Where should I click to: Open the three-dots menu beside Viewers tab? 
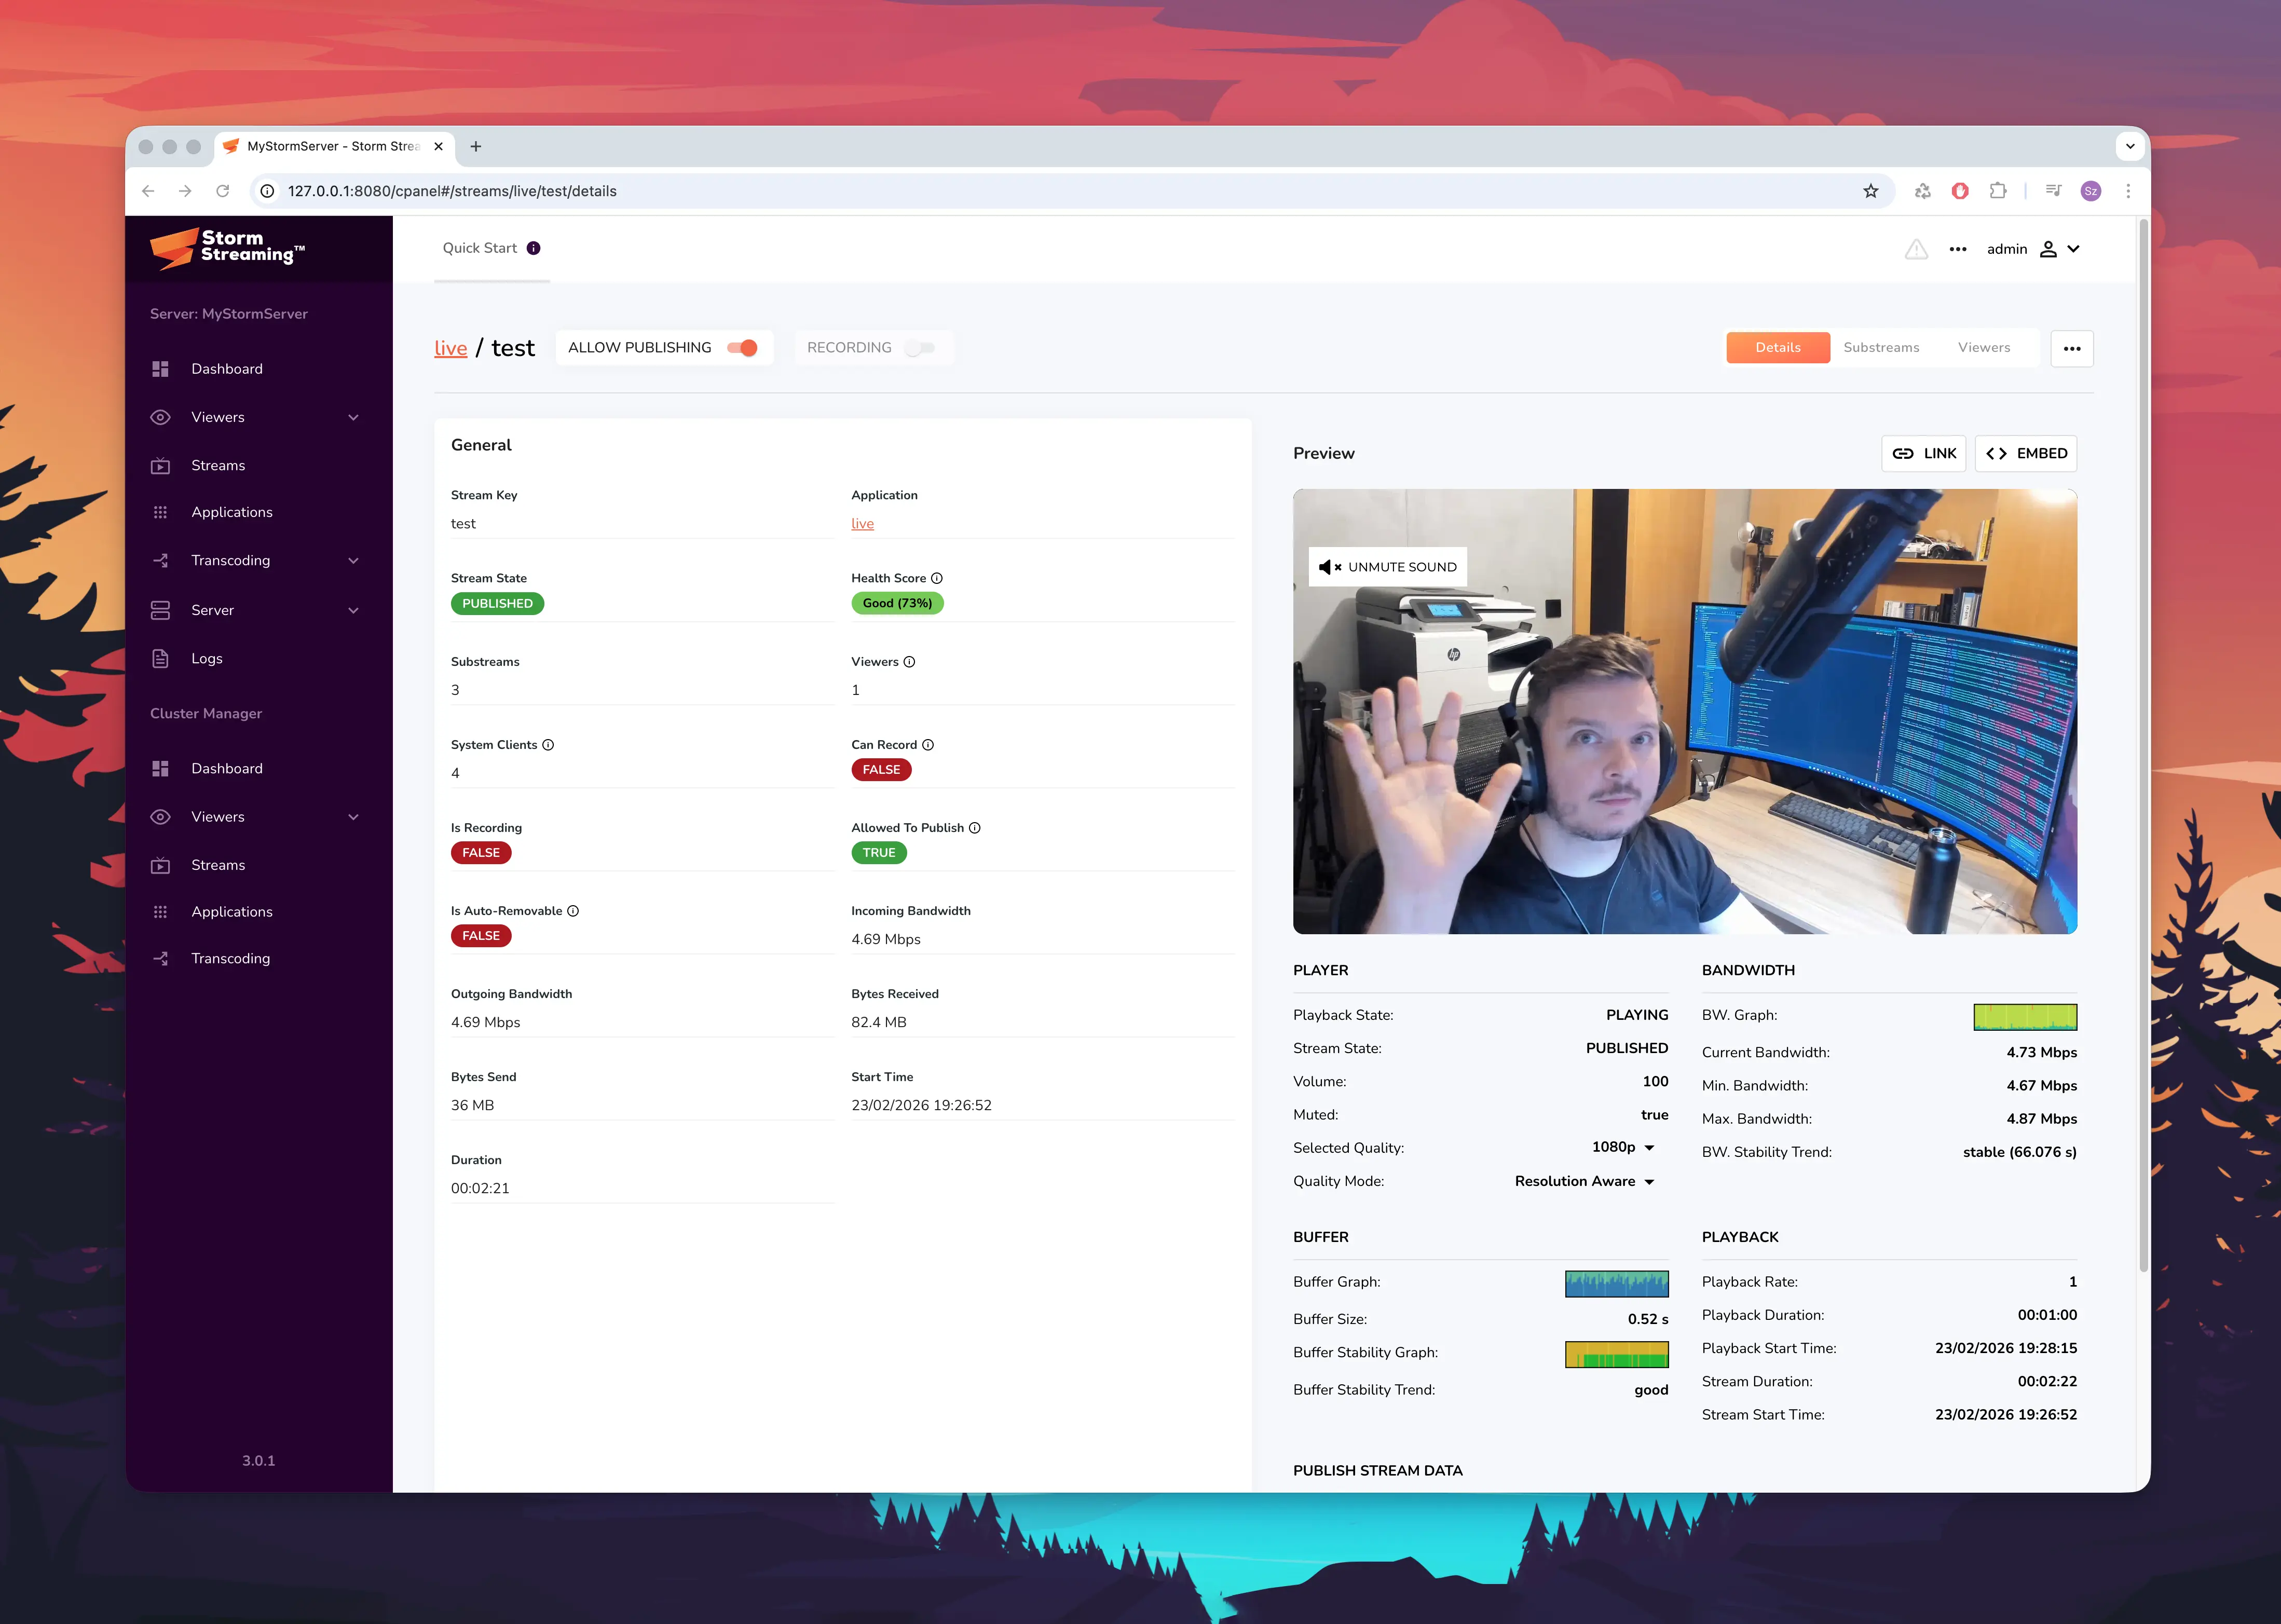coord(2071,348)
